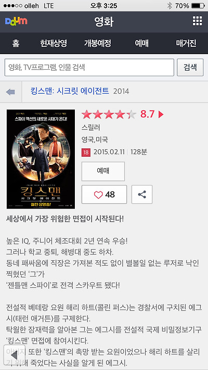Tap the Kingsman movie poster thumbnail

[41, 159]
